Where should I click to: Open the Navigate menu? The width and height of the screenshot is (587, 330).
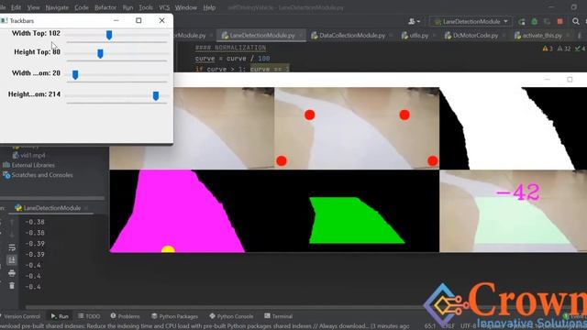57,7
